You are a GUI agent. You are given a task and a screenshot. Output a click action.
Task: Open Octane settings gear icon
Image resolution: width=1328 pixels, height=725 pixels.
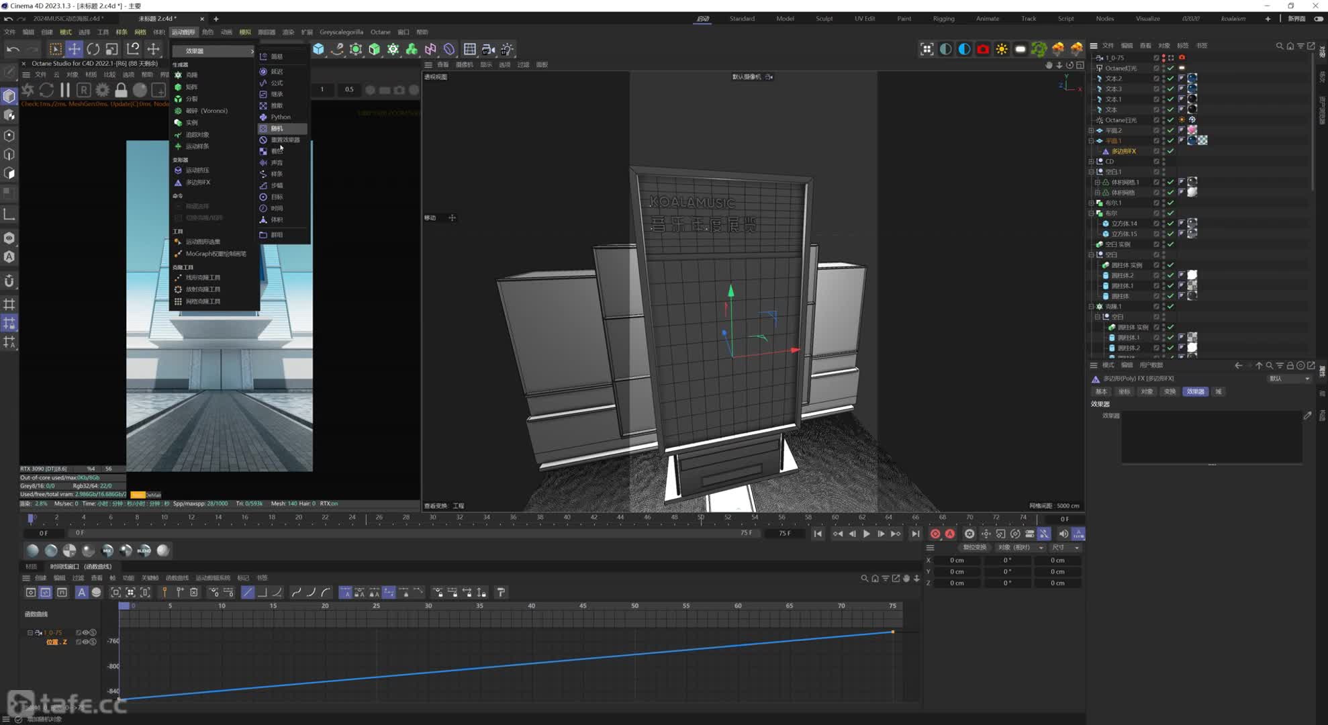coord(102,89)
